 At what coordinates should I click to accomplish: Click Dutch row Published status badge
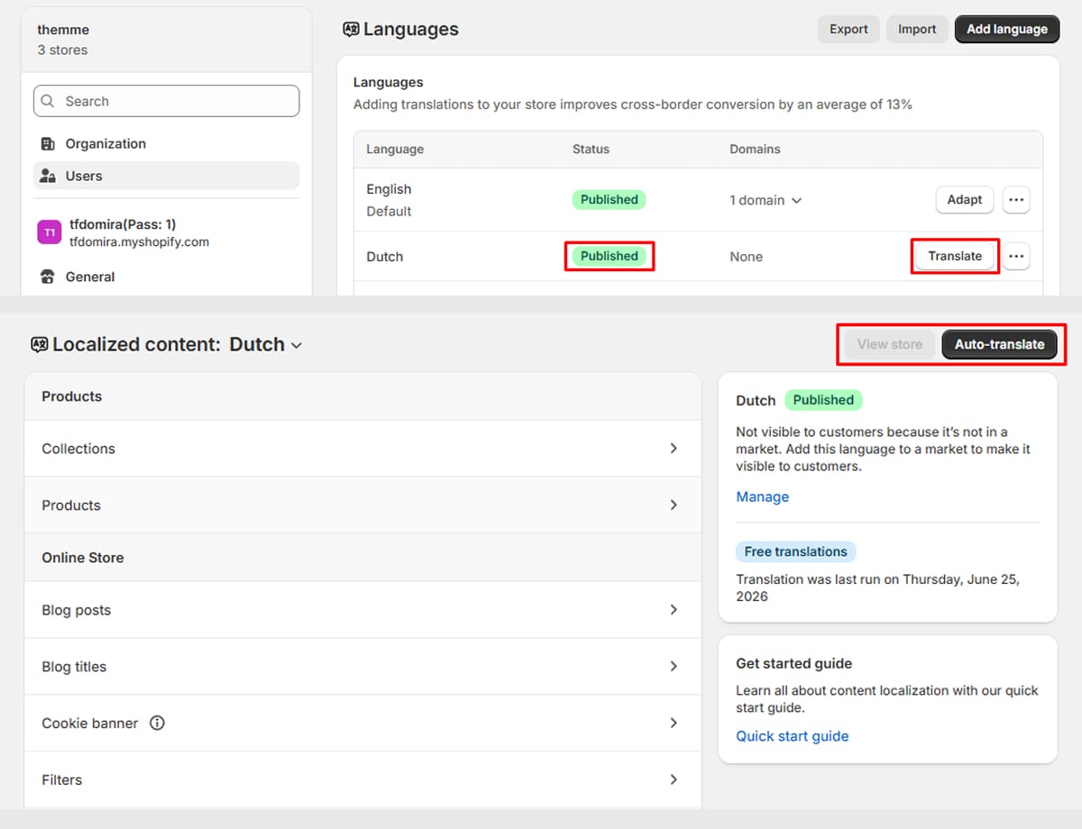click(609, 256)
